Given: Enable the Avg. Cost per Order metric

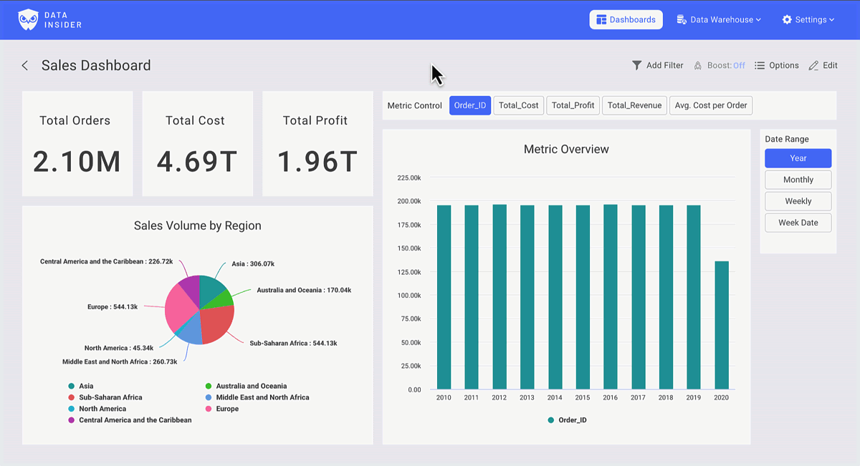Looking at the screenshot, I should coord(710,105).
